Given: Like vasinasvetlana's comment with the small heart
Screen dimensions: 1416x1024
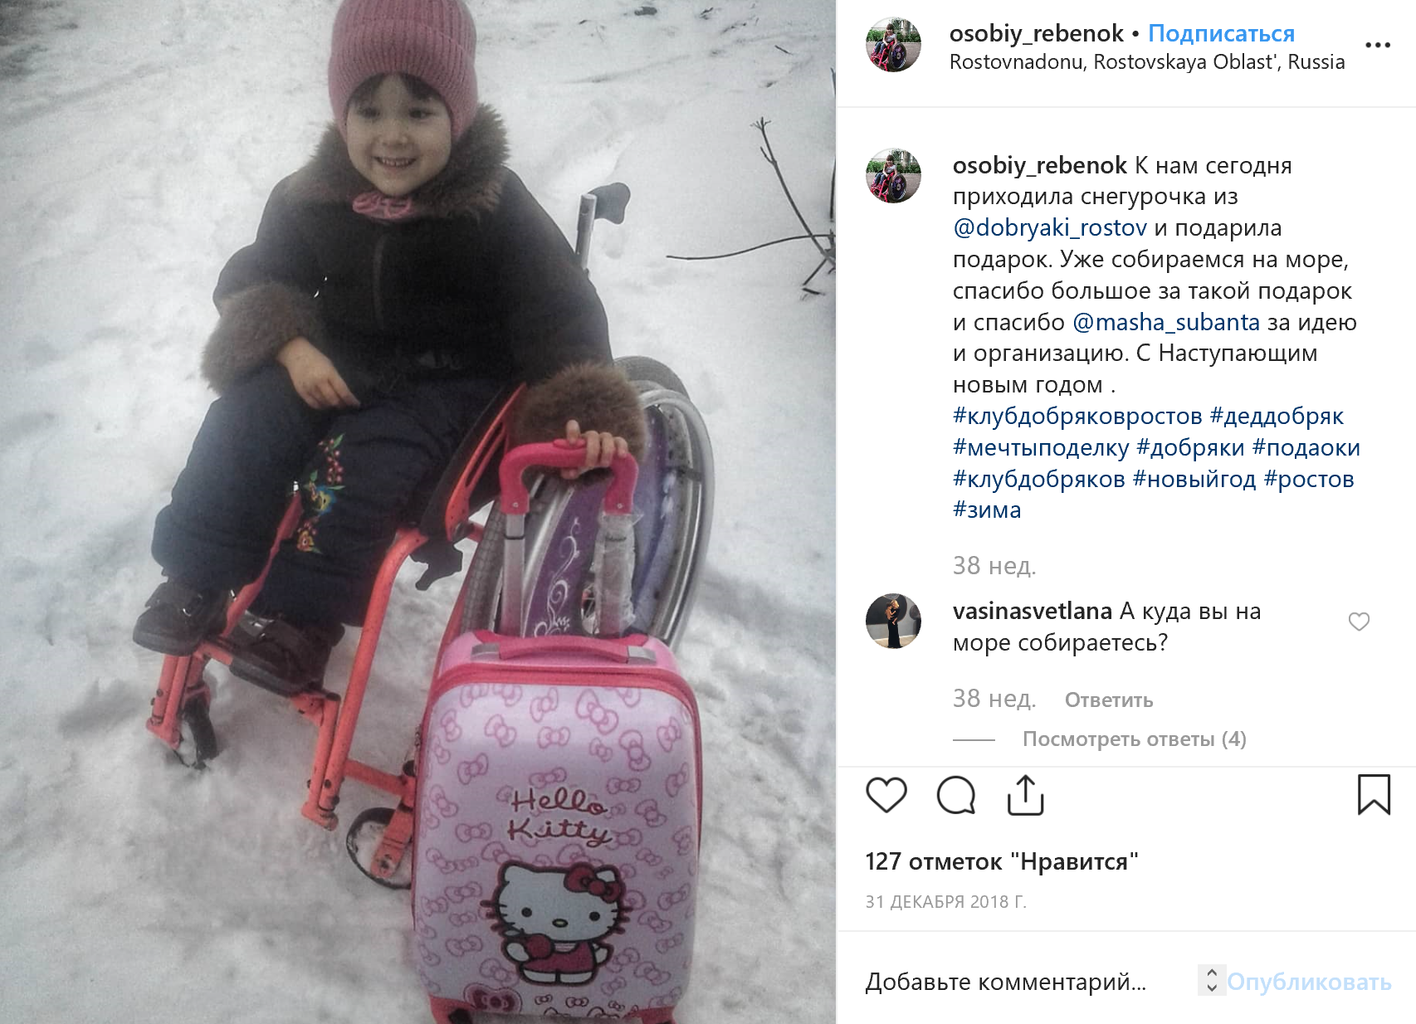Looking at the screenshot, I should (1359, 622).
